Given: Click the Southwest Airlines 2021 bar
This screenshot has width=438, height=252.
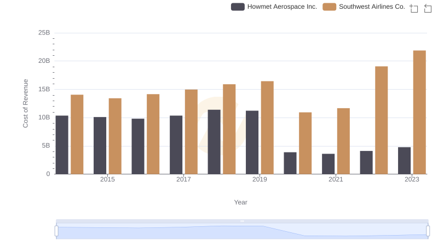Looking at the screenshot, I should coord(343,141).
